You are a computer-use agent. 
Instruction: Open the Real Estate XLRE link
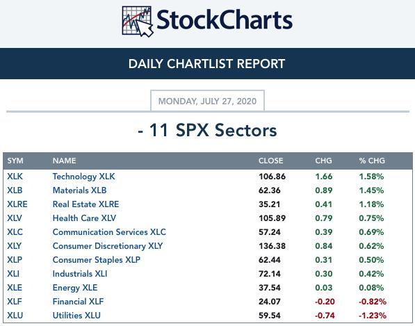pos(86,204)
